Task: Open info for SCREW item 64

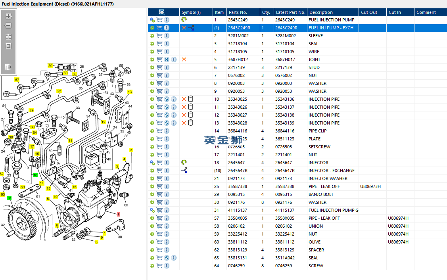Action: (x=167, y=266)
